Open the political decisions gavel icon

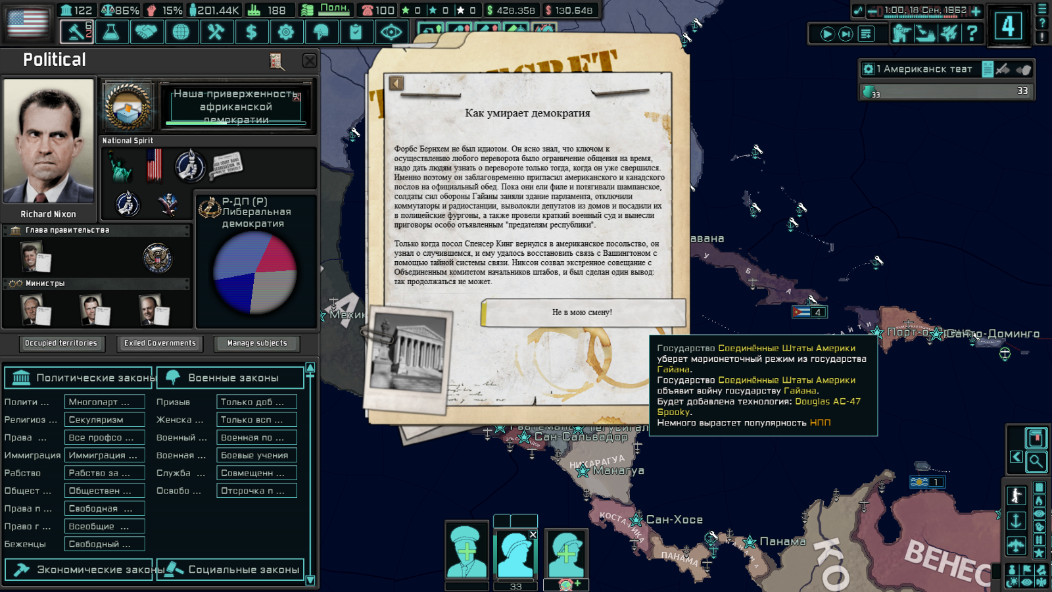[77, 32]
